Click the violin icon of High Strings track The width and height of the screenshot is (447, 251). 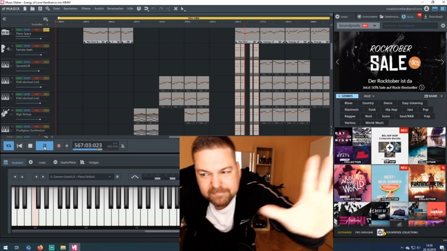[x=5, y=113]
